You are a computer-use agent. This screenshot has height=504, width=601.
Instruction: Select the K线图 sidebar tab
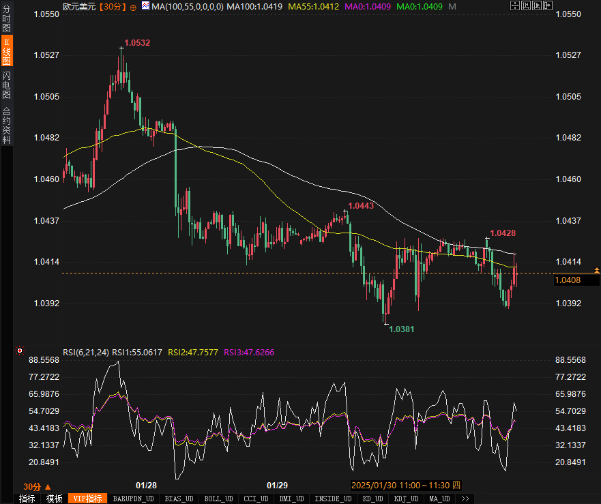click(6, 52)
